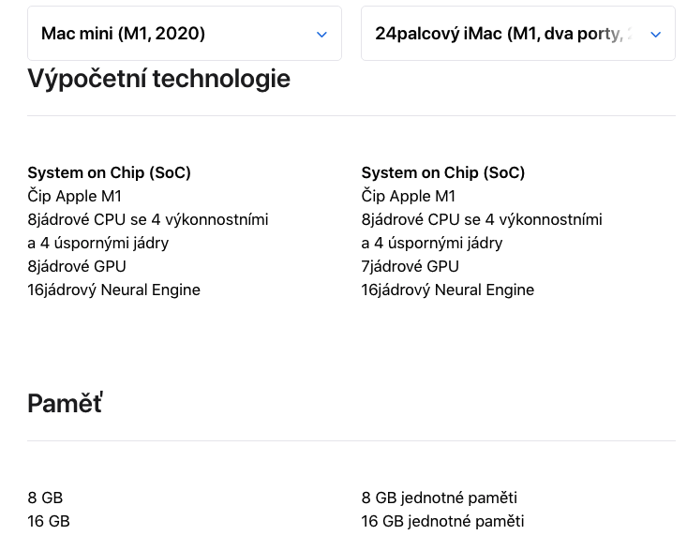The width and height of the screenshot is (687, 550).
Task: Click 16jádrový Neural Engine in Mac mini column
Action: (113, 290)
